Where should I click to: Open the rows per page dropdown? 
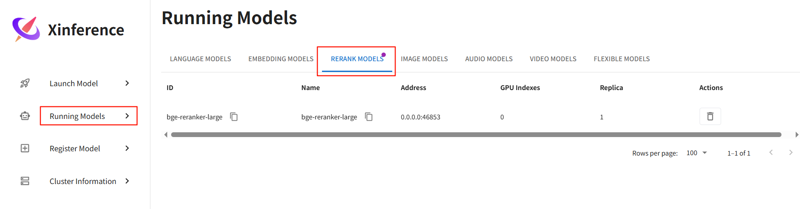[x=697, y=153]
